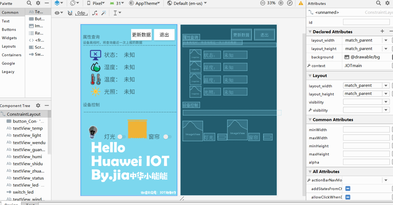This screenshot has height=205, width=393.
Task: Select Widgets palette category
Action: point(12,38)
